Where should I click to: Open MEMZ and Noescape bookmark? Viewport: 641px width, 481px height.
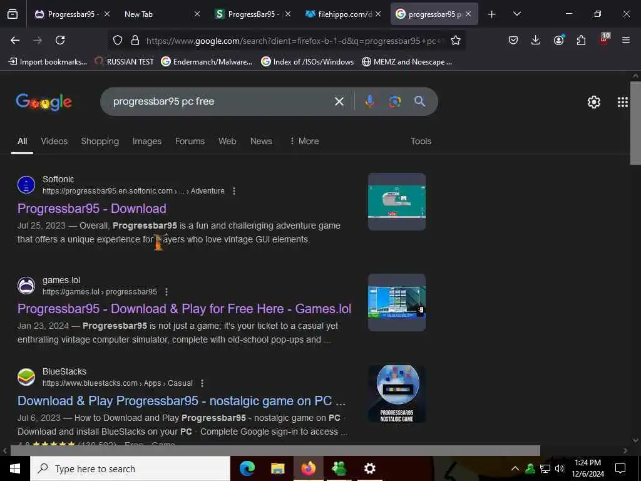tap(407, 62)
